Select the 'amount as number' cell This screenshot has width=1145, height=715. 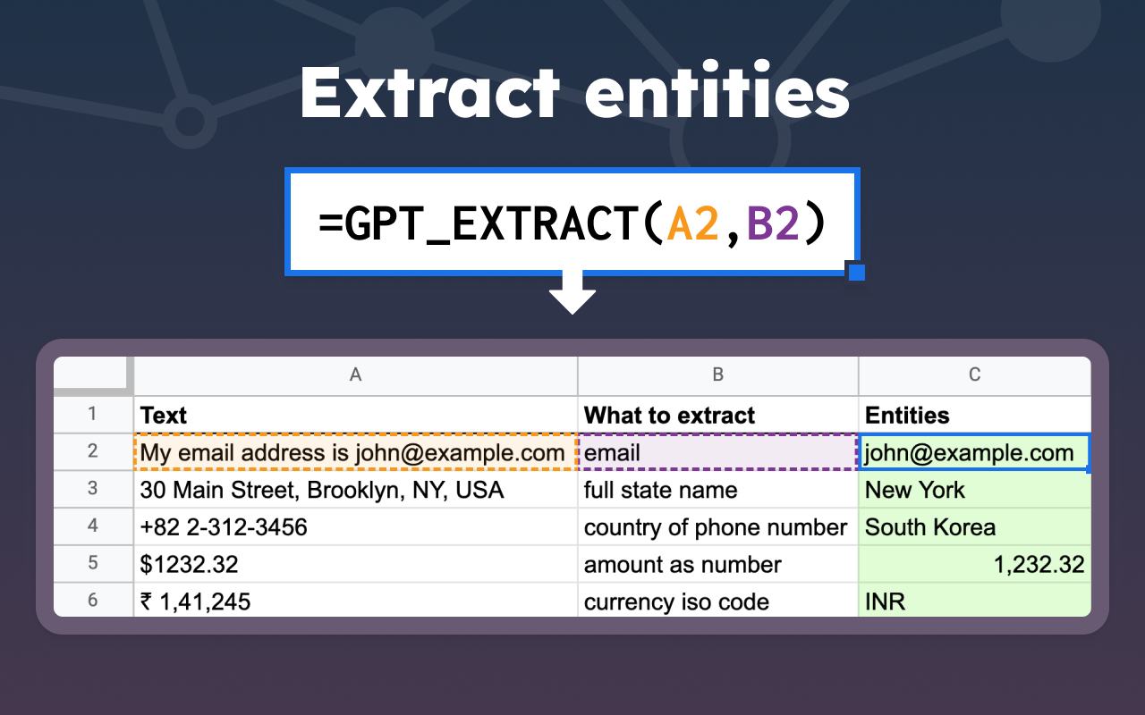coord(718,564)
